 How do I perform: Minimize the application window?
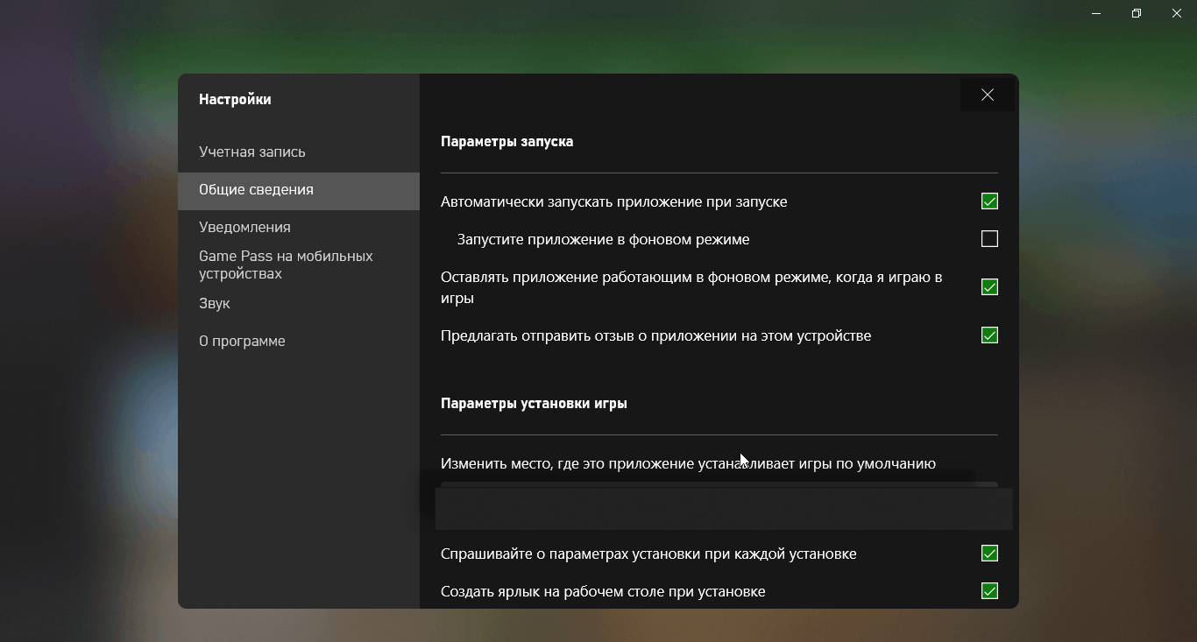[x=1097, y=13]
